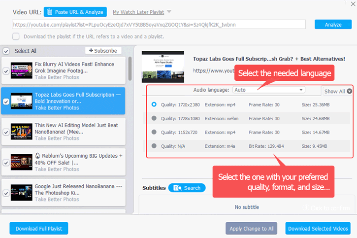Click the Video URL input field
The image size is (357, 238).
click(x=159, y=25)
